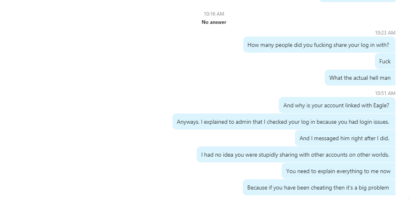Click the 10:23 AM timestamp label
409x199 pixels.
tap(385, 32)
